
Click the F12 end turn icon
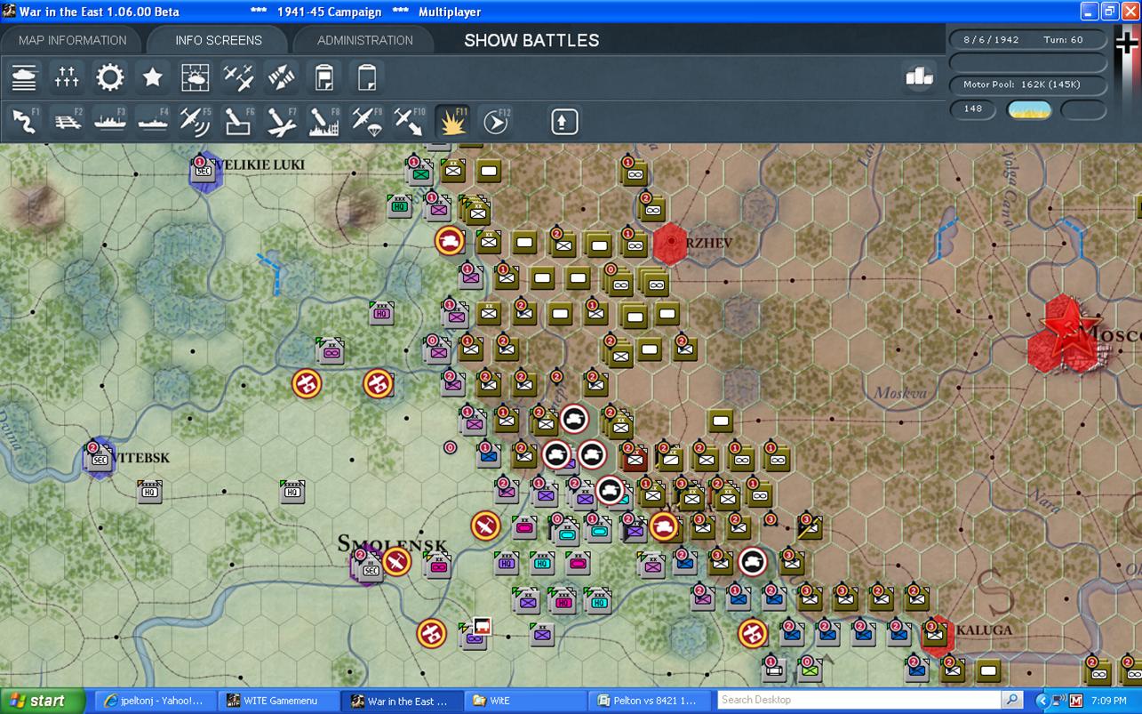(496, 121)
